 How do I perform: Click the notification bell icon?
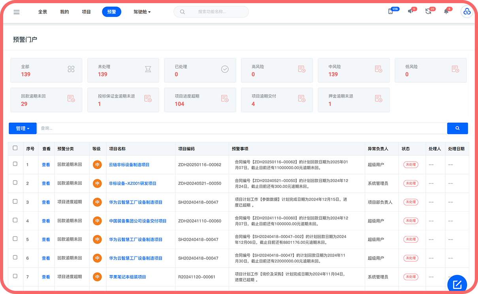pyautogui.click(x=446, y=11)
